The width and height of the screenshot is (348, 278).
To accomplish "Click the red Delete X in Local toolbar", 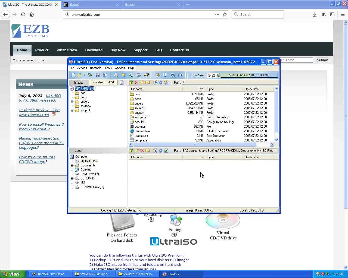I will (142, 151).
